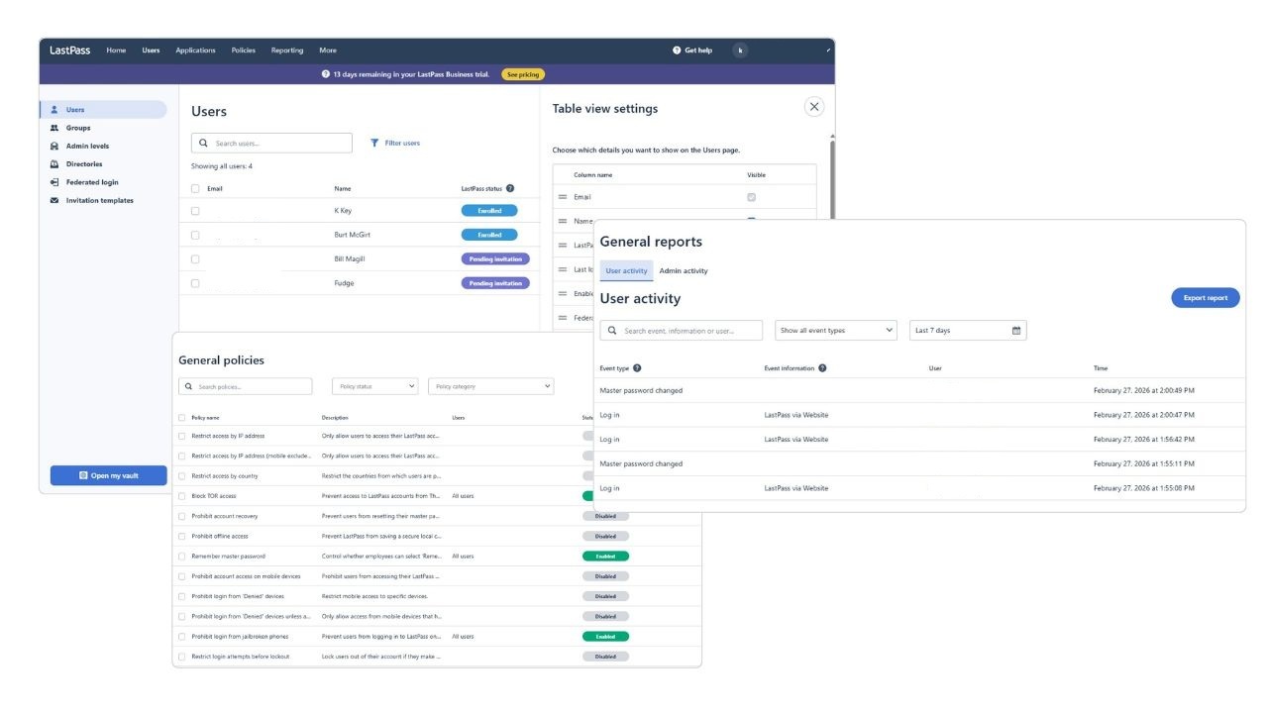Viewport: 1268px width, 713px height.
Task: Click the Search event, information or user field
Action: 682,331
